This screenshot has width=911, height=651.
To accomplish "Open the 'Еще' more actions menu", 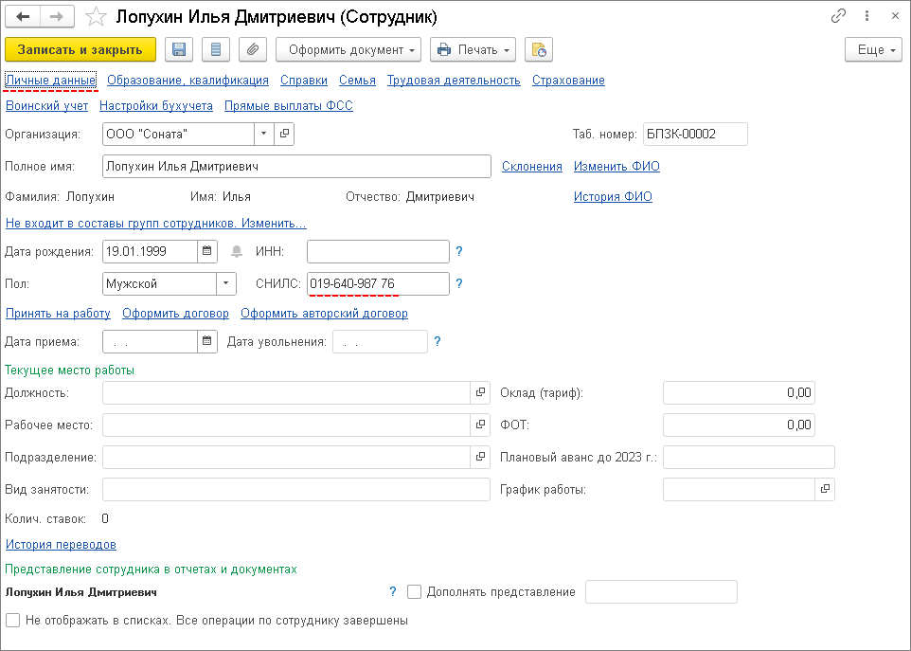I will click(x=872, y=50).
